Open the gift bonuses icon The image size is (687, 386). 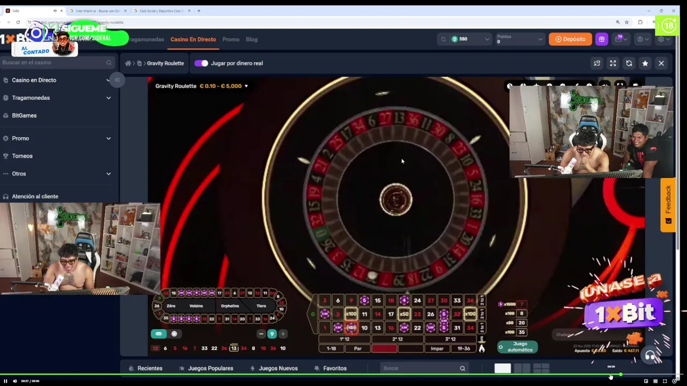click(602, 39)
